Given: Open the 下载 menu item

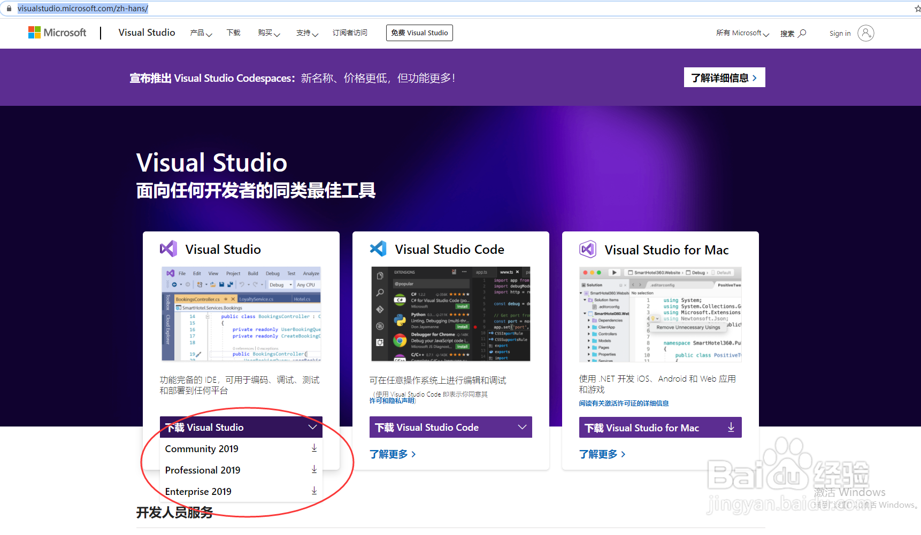Looking at the screenshot, I should (234, 33).
